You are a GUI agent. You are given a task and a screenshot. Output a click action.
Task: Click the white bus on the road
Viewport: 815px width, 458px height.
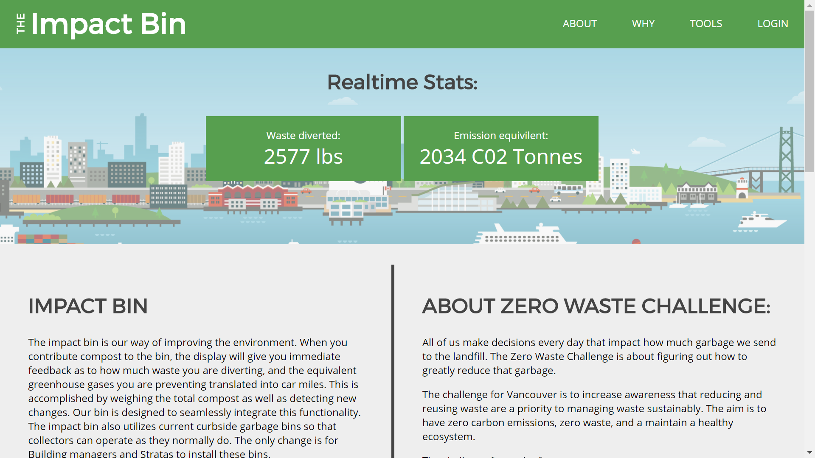[x=568, y=189]
